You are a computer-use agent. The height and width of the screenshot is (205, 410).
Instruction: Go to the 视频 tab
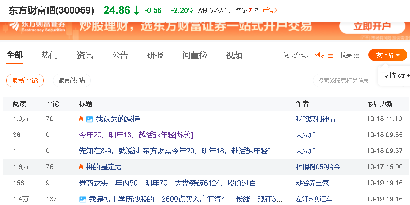coord(234,55)
